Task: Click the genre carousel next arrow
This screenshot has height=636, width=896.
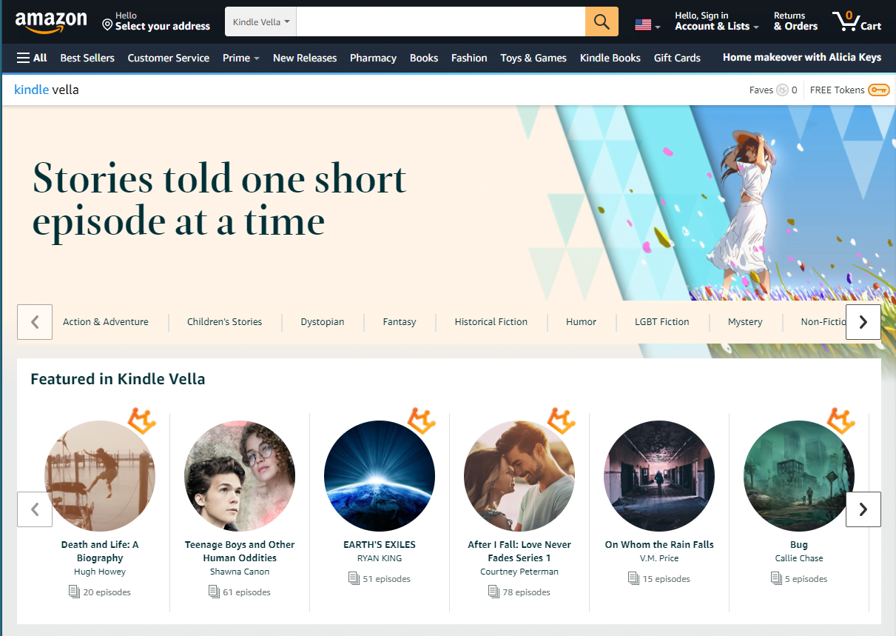Action: (863, 322)
